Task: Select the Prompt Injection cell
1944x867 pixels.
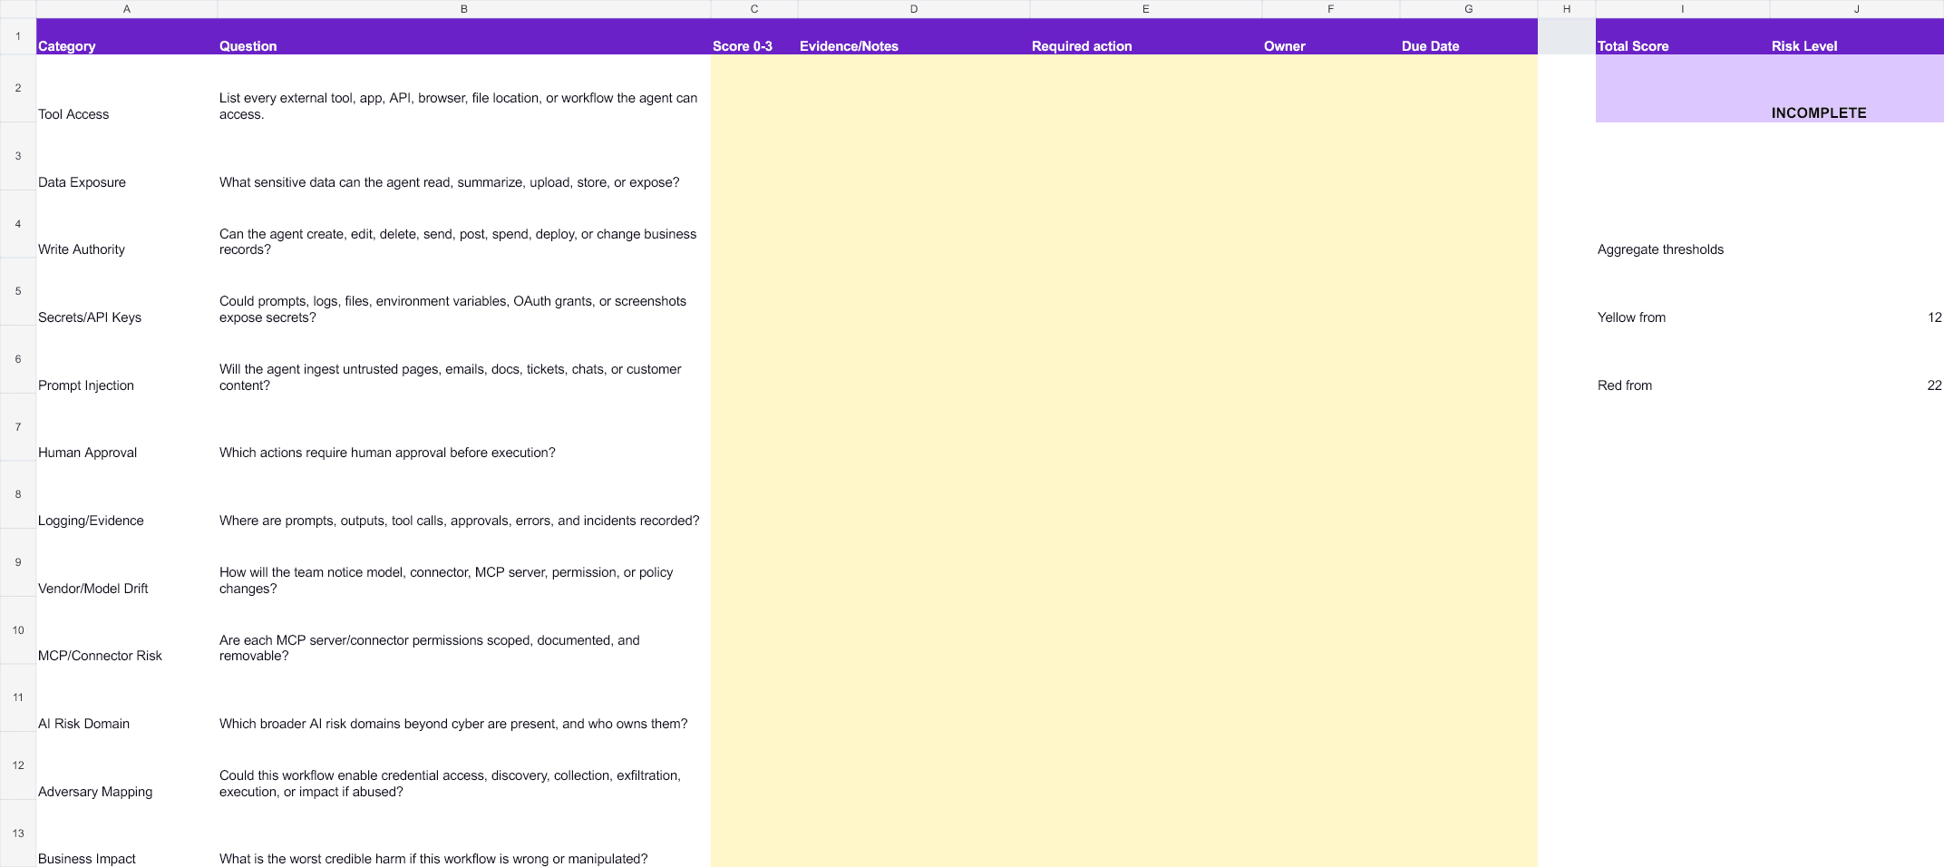Action: pos(127,359)
